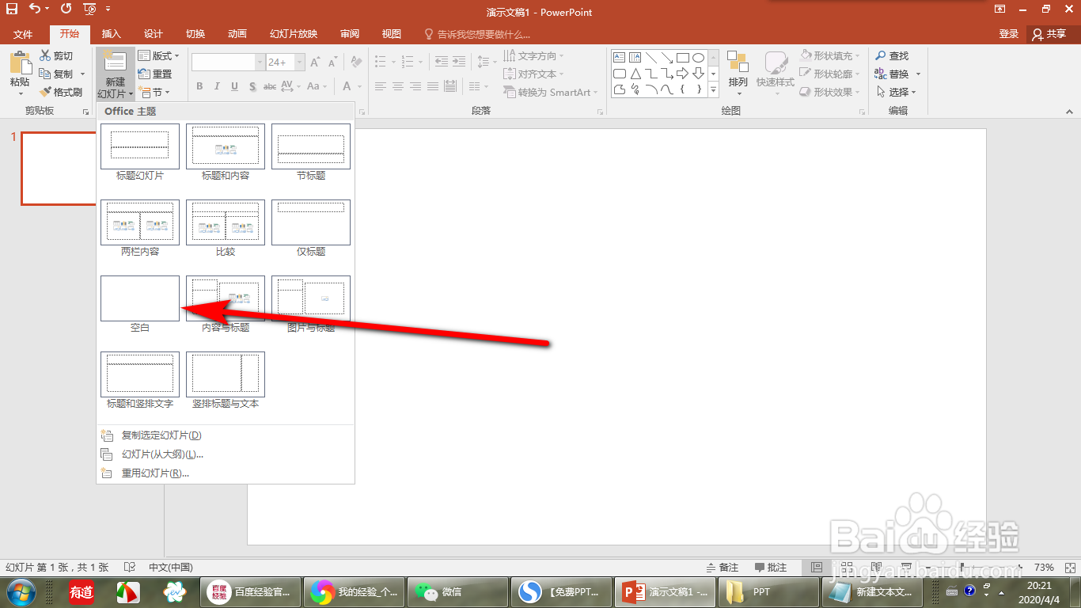Click the 共享 share button
1081x608 pixels.
[x=1050, y=34]
